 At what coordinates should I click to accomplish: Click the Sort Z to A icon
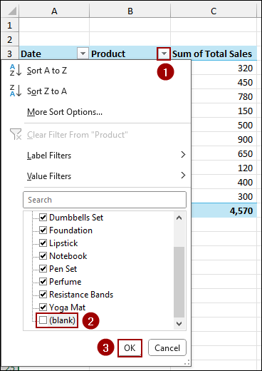point(16,91)
